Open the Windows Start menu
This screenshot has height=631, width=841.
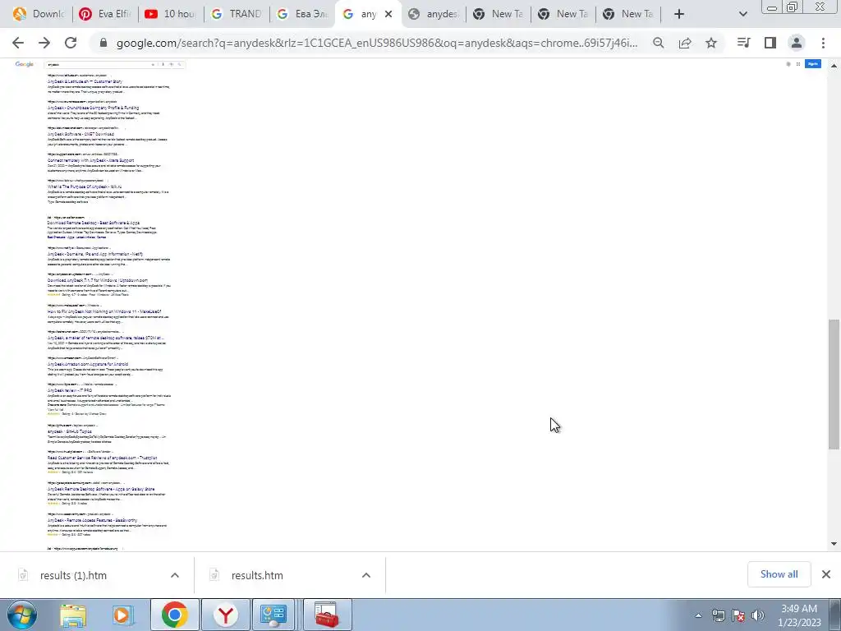click(x=21, y=615)
